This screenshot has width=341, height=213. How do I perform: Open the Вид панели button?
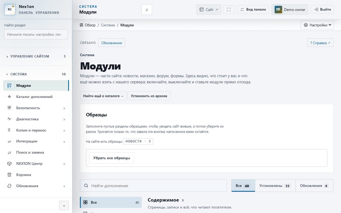point(253,10)
